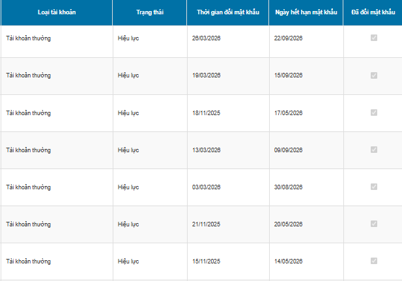This screenshot has width=402, height=281.
Task: Toggle password-changed checkbox for the 21/11/2025 row
Action: click(x=373, y=224)
